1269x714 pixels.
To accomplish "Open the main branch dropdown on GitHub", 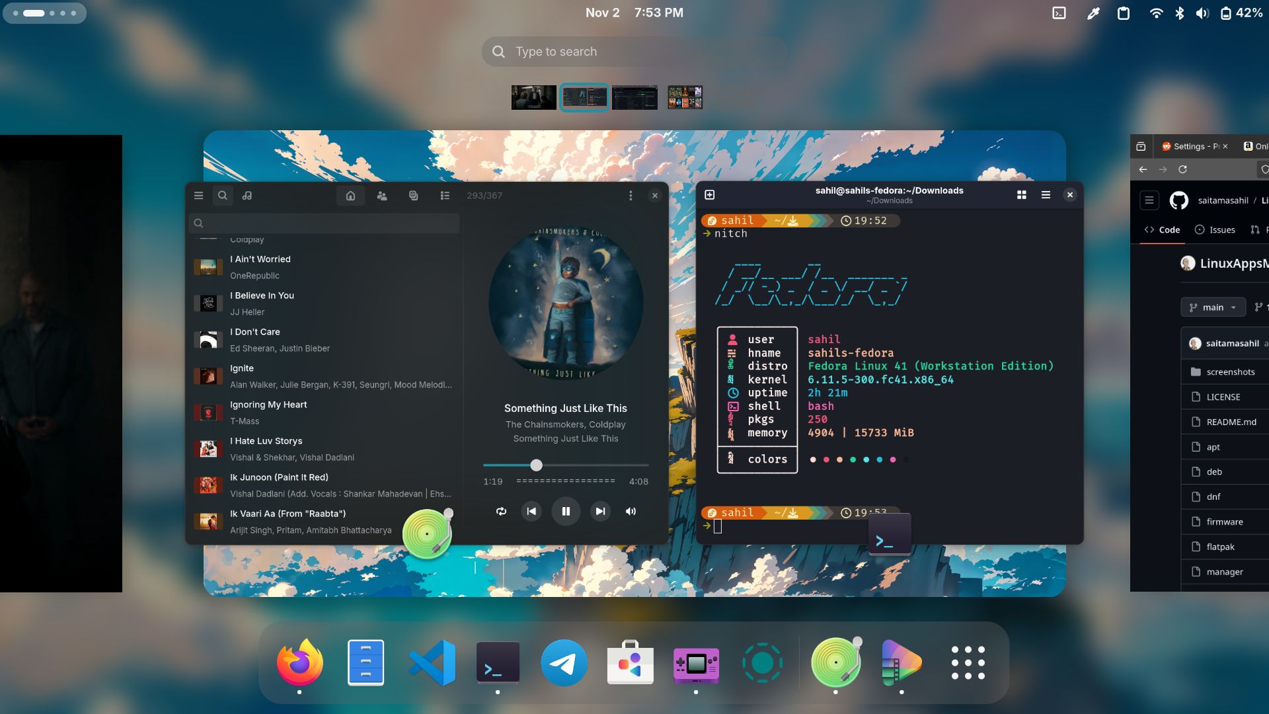I will coord(1213,307).
